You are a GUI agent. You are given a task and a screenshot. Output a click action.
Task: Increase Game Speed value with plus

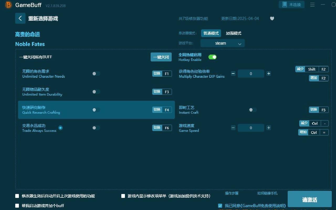click(269, 128)
